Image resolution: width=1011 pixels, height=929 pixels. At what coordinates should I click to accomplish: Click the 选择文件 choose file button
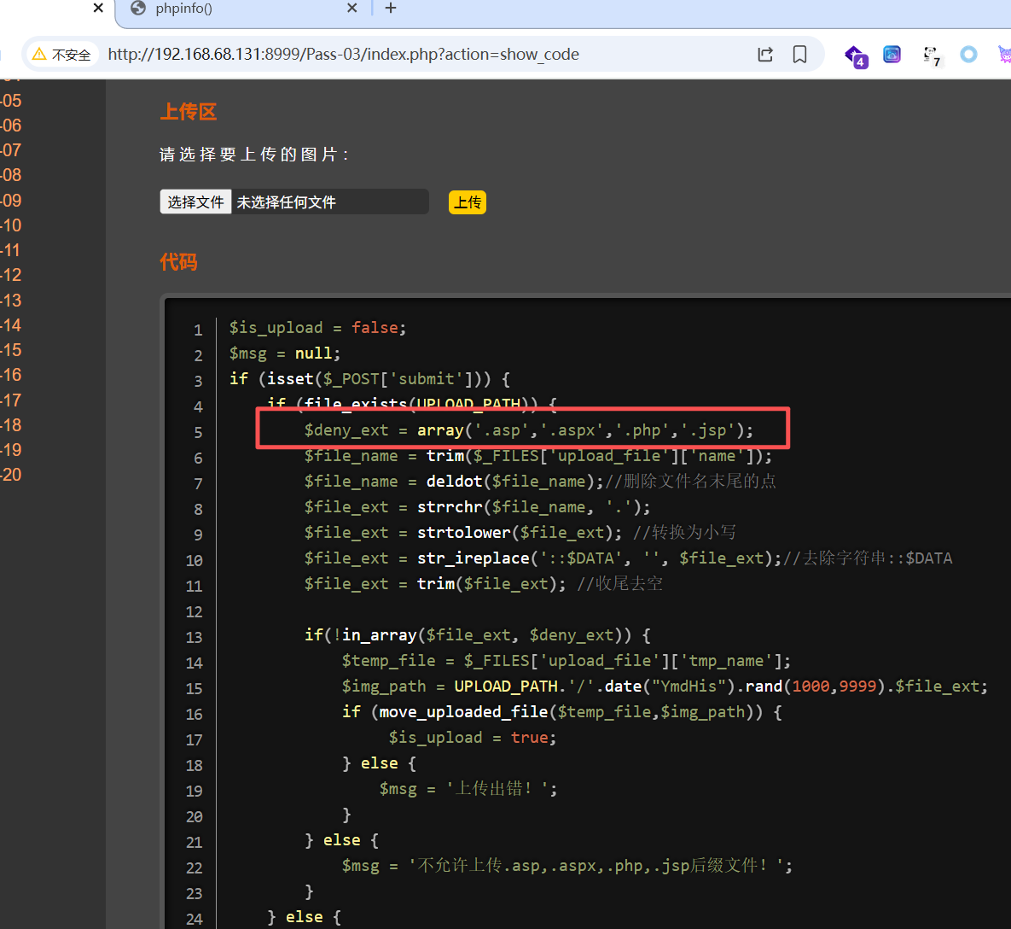point(195,202)
